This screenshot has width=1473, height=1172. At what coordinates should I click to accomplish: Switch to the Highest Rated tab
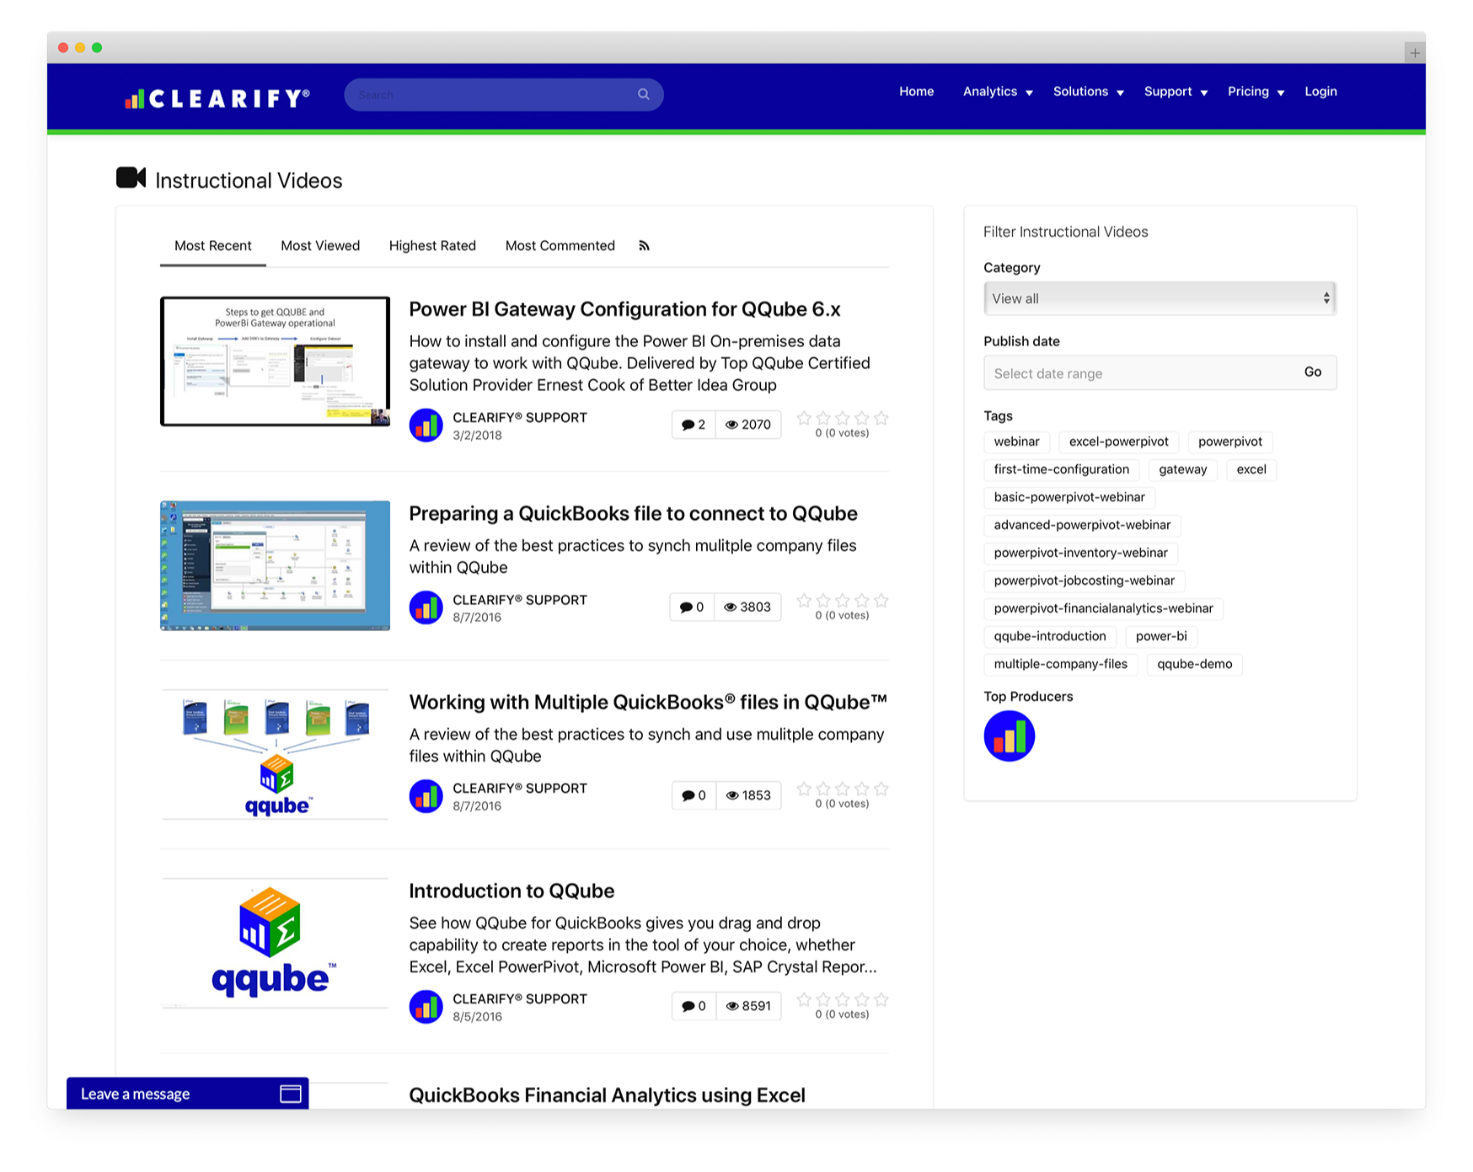(x=432, y=246)
